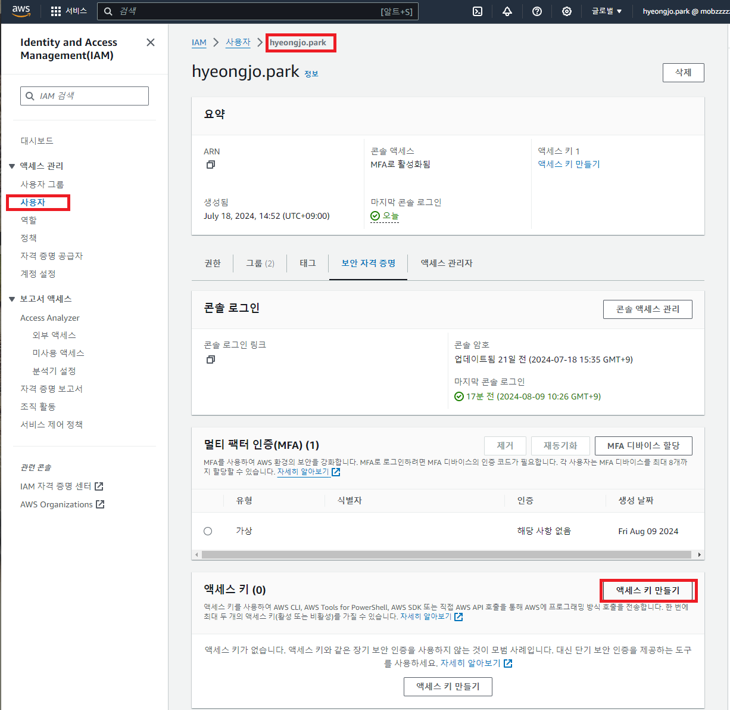
Task: Switch to the 권한 tab
Action: (x=213, y=263)
